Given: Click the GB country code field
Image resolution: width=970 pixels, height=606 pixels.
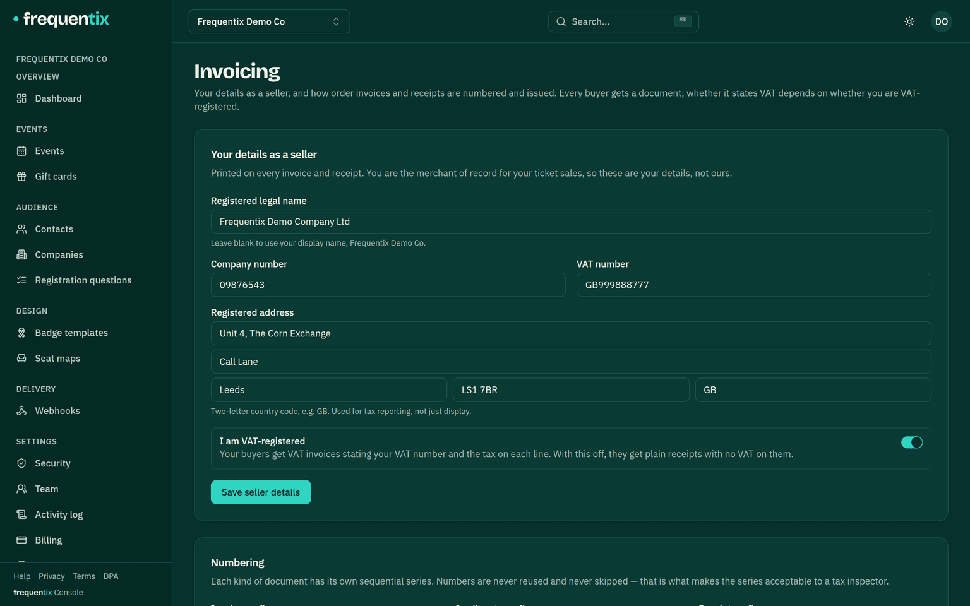Looking at the screenshot, I should [813, 390].
